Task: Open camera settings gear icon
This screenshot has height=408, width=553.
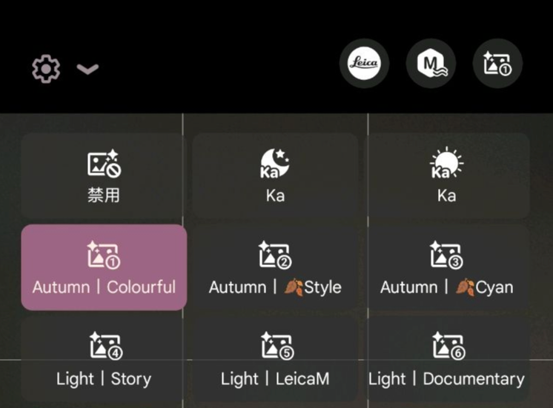Action: (x=46, y=69)
